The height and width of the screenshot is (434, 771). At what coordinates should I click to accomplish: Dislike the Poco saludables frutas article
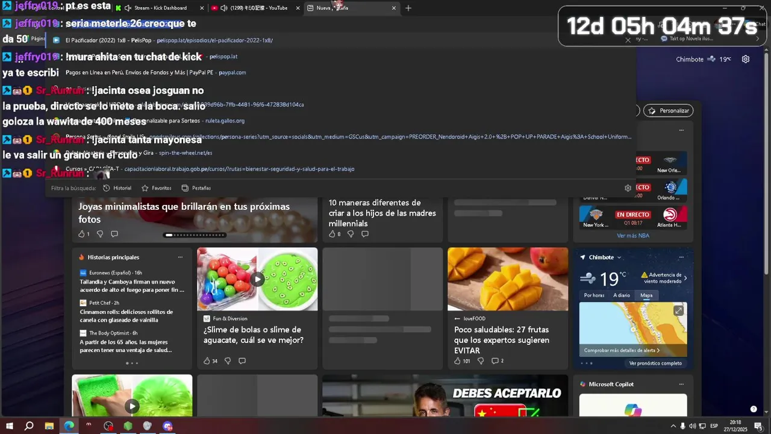tap(481, 361)
